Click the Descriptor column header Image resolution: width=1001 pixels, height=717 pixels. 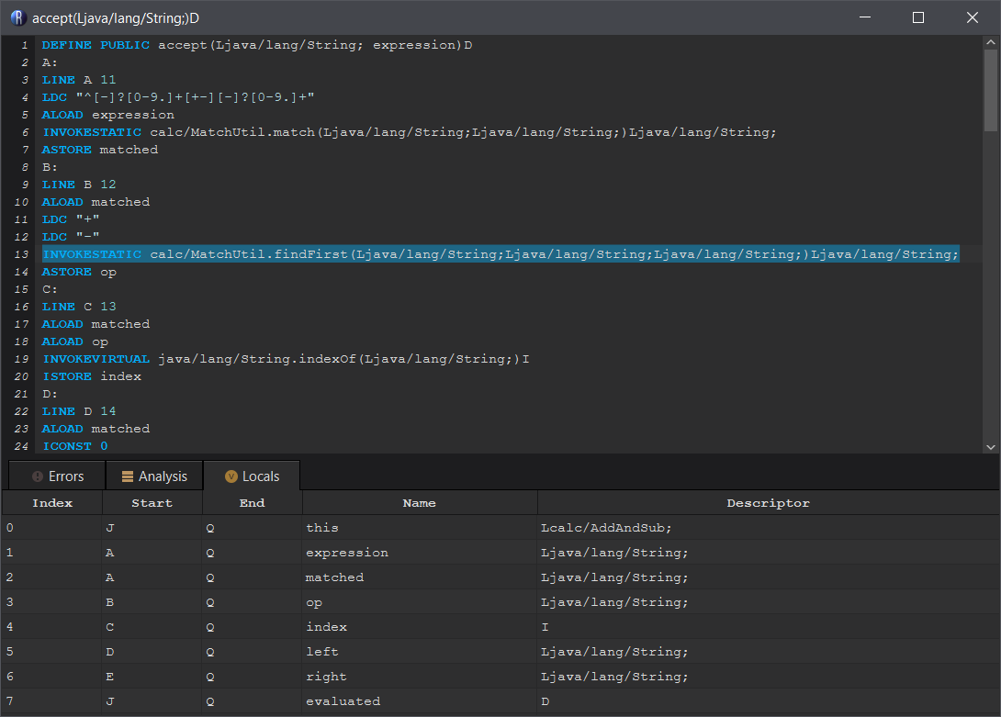[x=768, y=503]
